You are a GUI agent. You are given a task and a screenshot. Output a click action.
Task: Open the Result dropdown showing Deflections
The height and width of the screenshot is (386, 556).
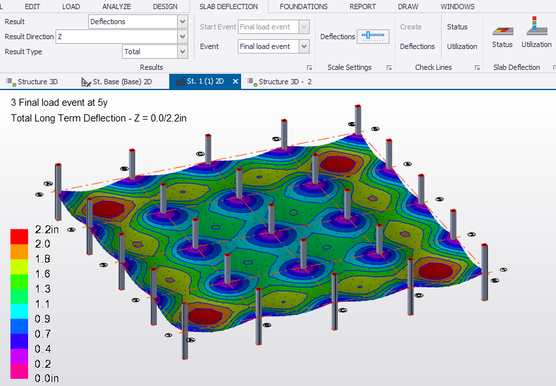coord(181,21)
